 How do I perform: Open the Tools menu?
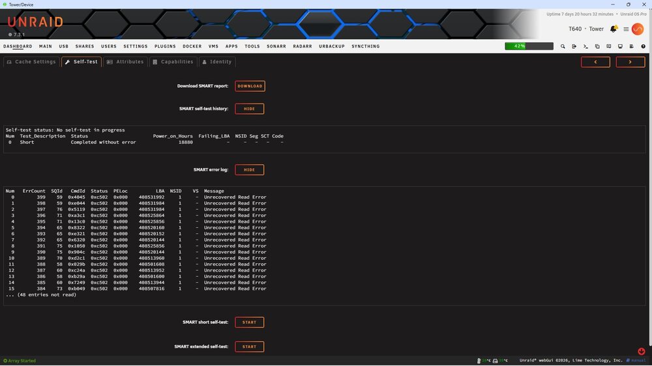[x=252, y=46]
